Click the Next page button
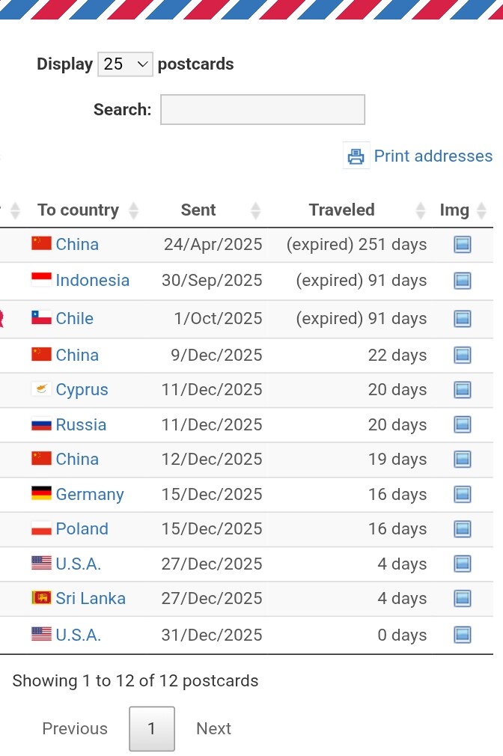This screenshot has width=503, height=756. pos(213,728)
